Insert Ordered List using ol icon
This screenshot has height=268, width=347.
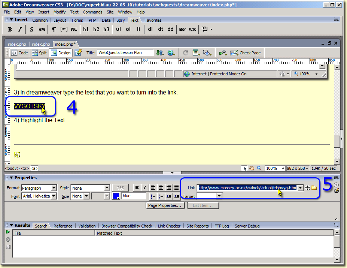click(x=128, y=29)
